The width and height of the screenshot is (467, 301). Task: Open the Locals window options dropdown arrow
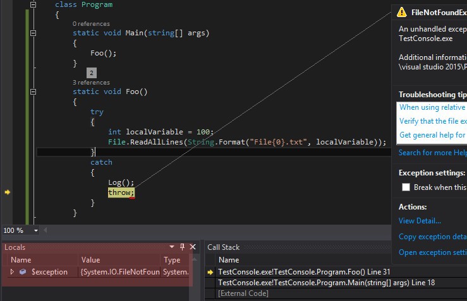(x=172, y=247)
